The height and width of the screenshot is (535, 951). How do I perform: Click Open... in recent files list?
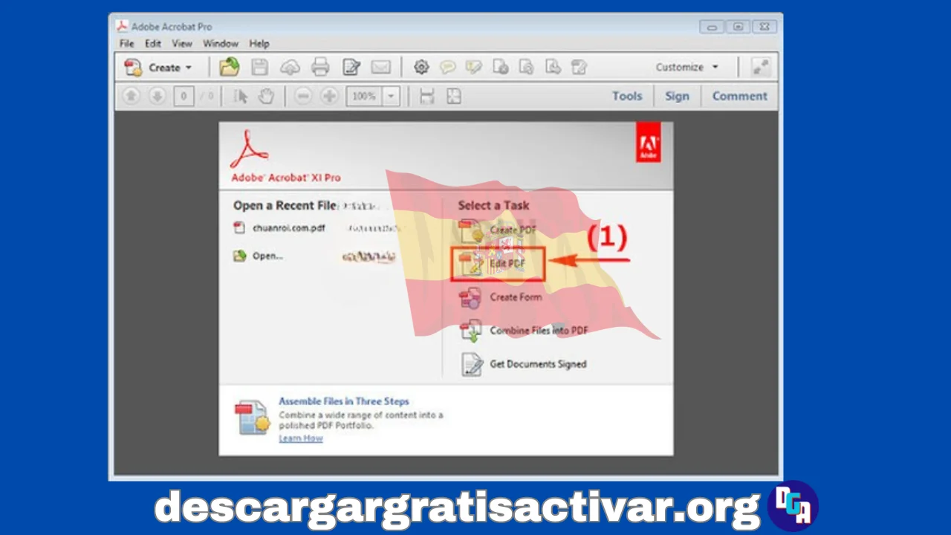(x=267, y=256)
